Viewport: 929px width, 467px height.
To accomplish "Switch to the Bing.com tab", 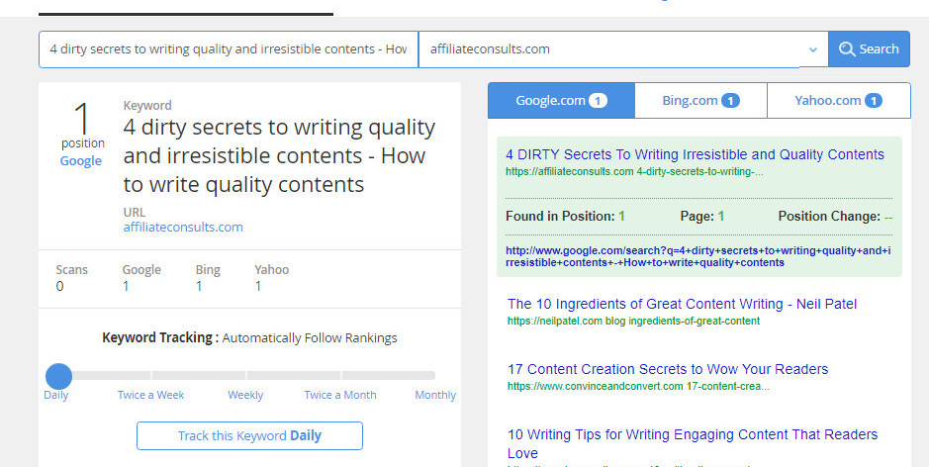I will click(x=700, y=101).
